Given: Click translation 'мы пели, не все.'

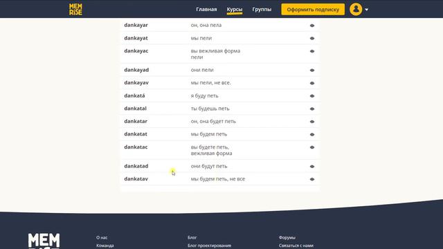Looking at the screenshot, I should tap(210, 83).
